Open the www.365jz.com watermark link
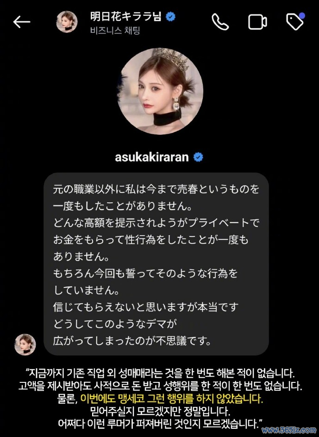Image resolution: width=319 pixels, height=437 pixels. (289, 430)
